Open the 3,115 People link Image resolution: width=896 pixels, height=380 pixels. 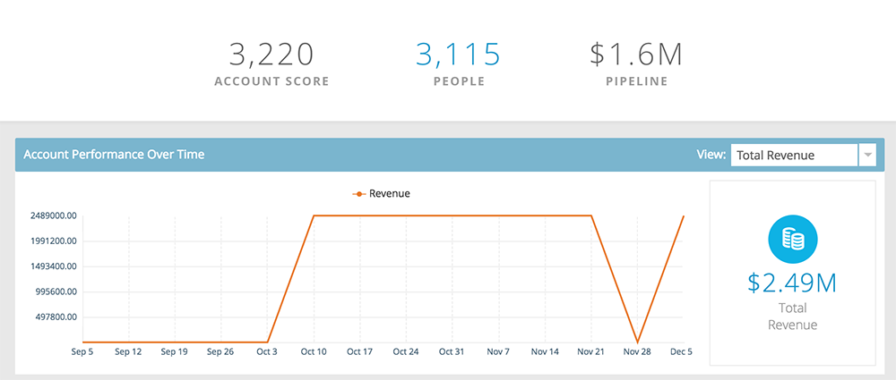pos(458,55)
